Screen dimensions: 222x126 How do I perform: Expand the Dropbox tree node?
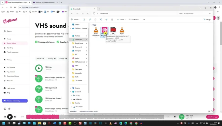(x=71, y=88)
